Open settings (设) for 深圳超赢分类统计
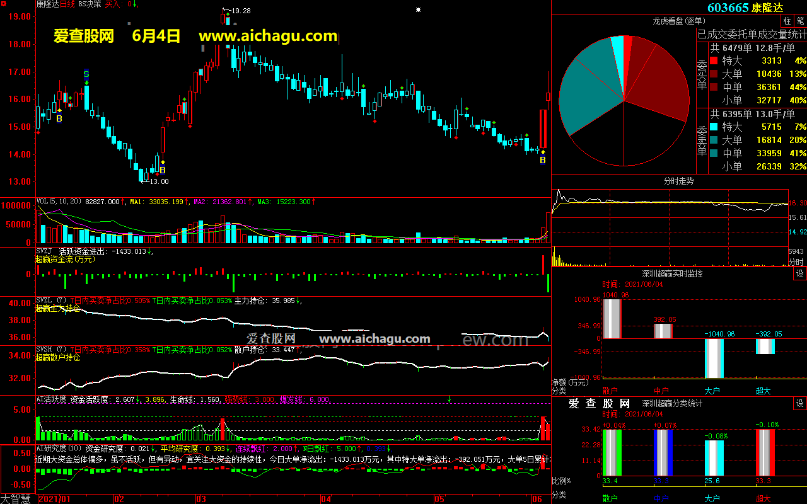Viewport: 807px width, 504px height. pos(799,403)
